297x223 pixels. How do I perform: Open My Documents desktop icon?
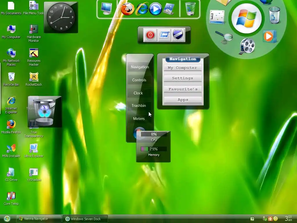[11, 8]
